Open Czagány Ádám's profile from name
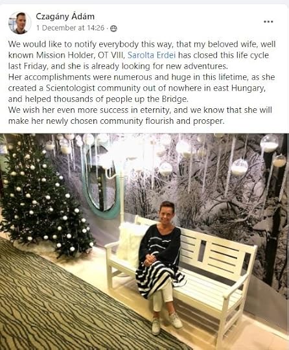This screenshot has height=350, width=289. click(x=65, y=16)
